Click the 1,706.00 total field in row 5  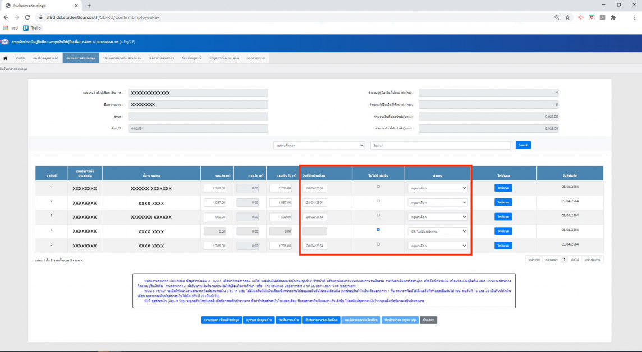point(281,246)
